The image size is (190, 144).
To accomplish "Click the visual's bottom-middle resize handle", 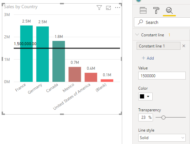I will 62,114.
